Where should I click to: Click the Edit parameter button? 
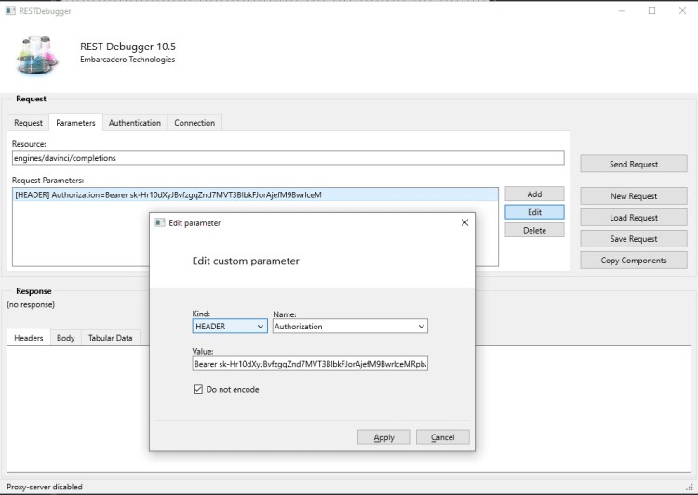pyautogui.click(x=534, y=212)
